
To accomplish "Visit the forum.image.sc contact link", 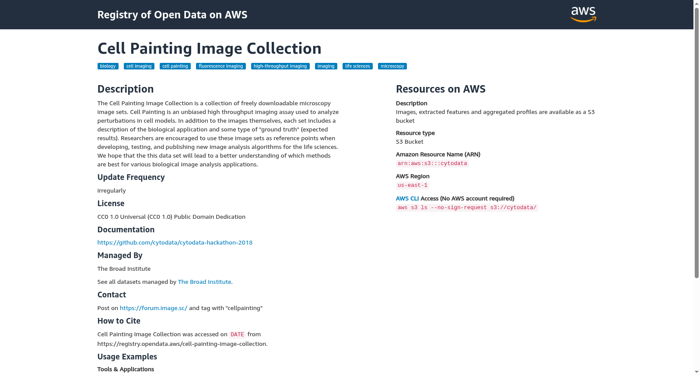I will 154,308.
